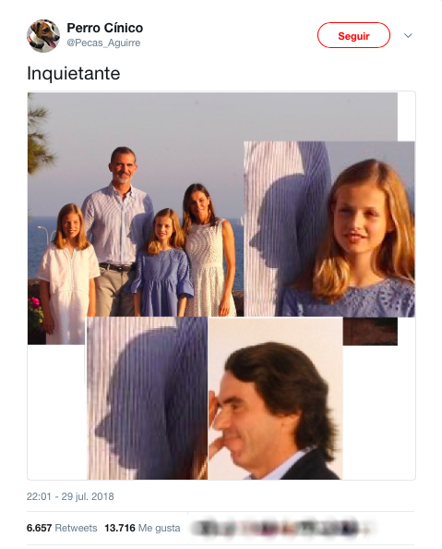Click the tall man in striped shirt

click(117, 231)
